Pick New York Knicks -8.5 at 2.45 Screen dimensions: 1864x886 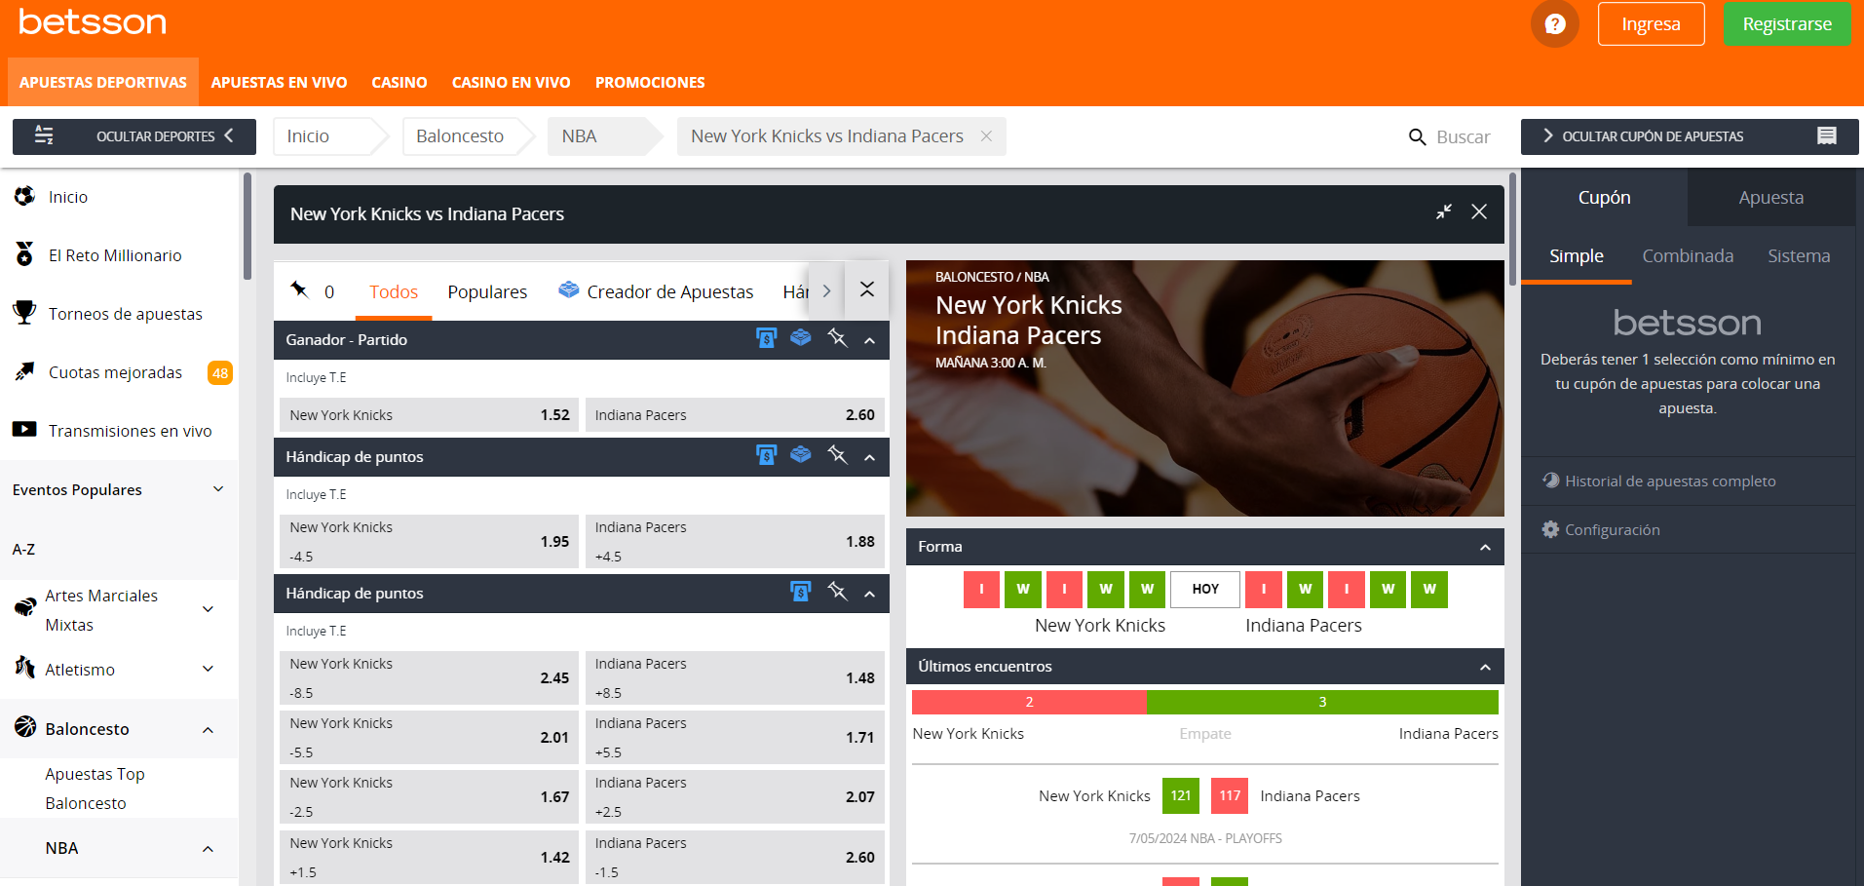pyautogui.click(x=429, y=678)
